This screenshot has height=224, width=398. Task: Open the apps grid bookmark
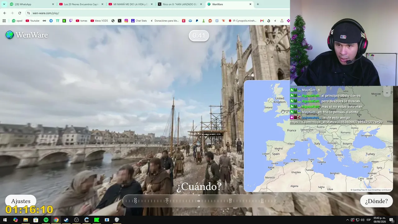click(x=4, y=21)
